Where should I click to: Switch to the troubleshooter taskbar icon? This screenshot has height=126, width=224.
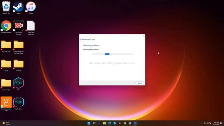pos(135,123)
